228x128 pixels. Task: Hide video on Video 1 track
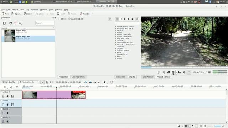coord(13,105)
